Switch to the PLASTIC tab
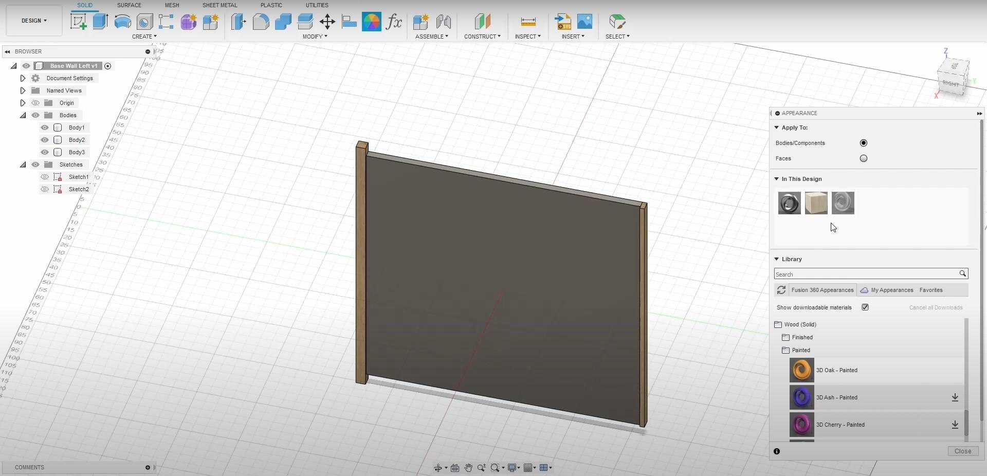The height and width of the screenshot is (476, 987). click(271, 5)
